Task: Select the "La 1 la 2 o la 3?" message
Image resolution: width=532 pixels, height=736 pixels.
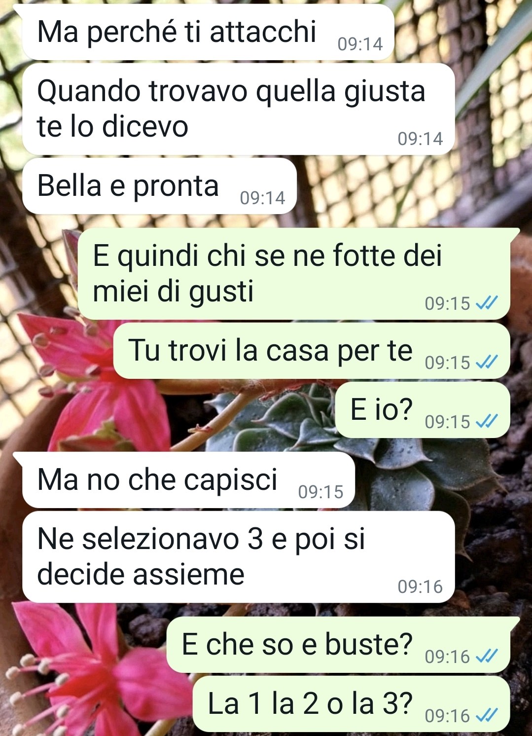Action: (351, 704)
